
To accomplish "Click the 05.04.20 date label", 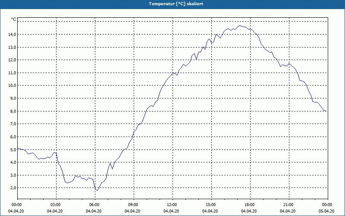I will 326,211.
